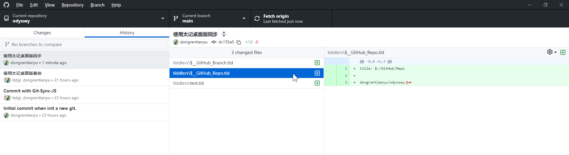Switch to the History tab
This screenshot has height=155, width=569.
click(127, 33)
